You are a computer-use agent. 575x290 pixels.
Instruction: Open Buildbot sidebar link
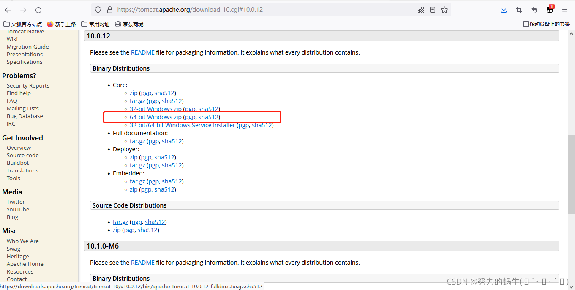point(18,163)
